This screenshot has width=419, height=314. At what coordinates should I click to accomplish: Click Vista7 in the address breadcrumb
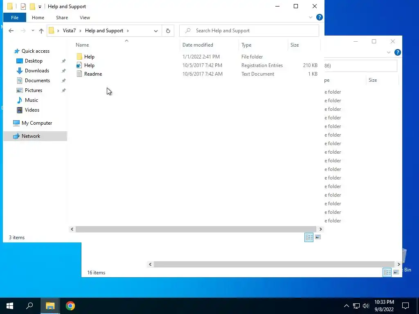point(69,31)
